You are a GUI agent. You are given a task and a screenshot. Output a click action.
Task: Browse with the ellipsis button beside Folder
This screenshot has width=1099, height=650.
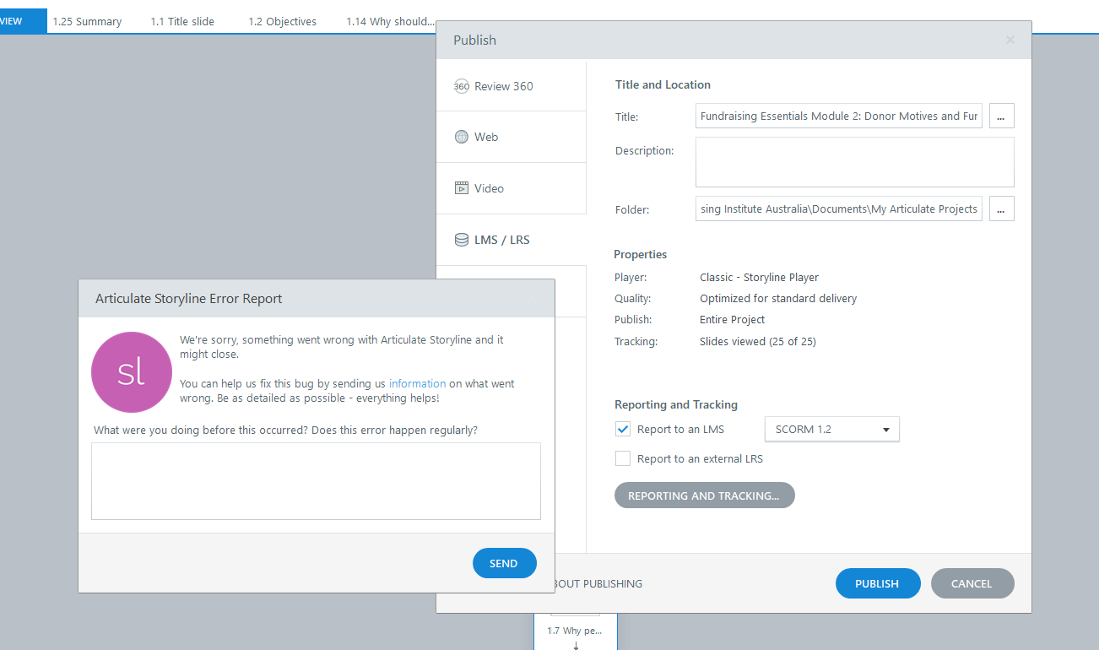click(x=1001, y=209)
